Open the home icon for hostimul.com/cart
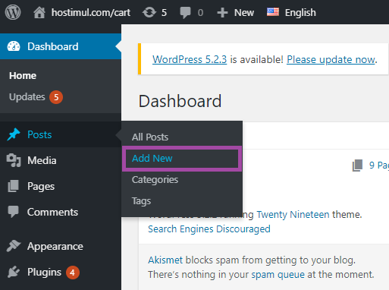The height and width of the screenshot is (290, 389). 39,12
